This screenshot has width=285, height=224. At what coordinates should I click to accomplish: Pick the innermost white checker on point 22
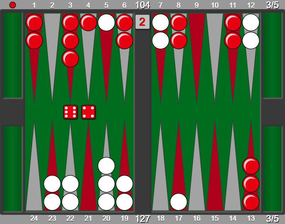pos(70,184)
